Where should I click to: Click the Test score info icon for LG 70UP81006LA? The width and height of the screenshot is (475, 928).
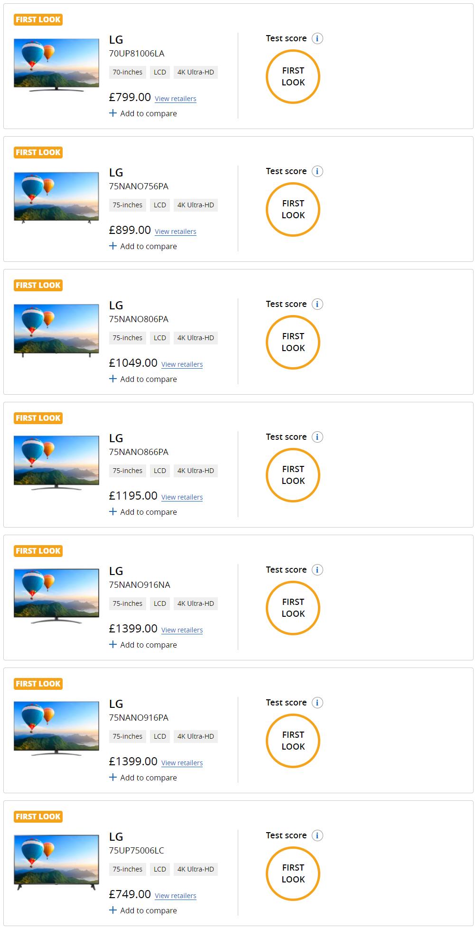tap(317, 38)
